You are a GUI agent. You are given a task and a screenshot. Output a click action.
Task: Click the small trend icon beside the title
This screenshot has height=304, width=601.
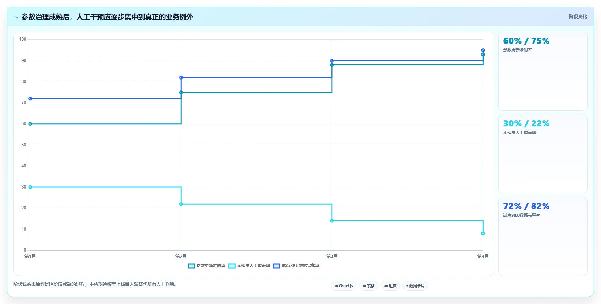tap(16, 17)
